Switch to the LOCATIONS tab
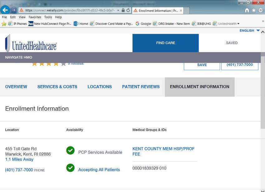This screenshot has height=192, width=265. click(x=99, y=87)
